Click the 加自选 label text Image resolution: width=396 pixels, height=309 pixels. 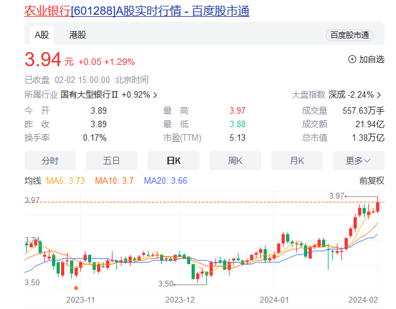pos(372,59)
